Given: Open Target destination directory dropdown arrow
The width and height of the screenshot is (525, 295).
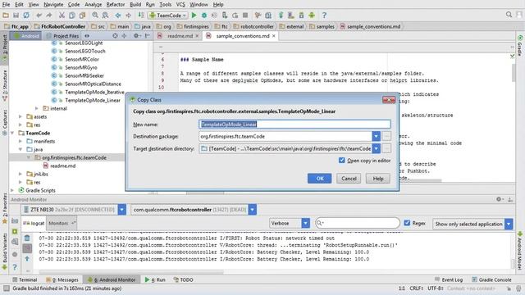Looking at the screenshot, I should (x=376, y=148).
